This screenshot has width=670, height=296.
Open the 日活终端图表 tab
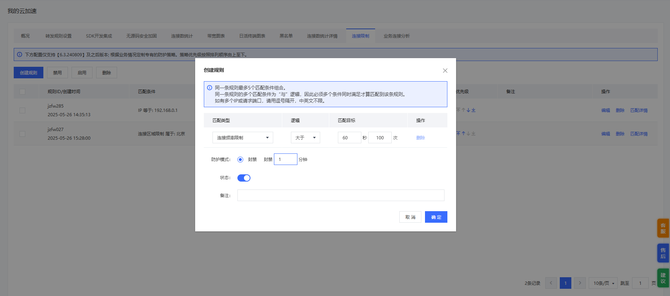coord(252,36)
